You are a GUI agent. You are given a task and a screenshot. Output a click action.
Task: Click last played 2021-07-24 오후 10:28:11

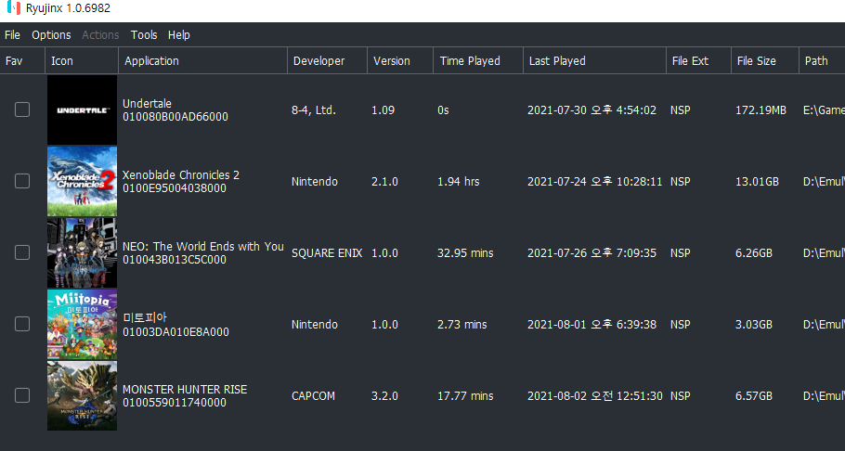[595, 182]
